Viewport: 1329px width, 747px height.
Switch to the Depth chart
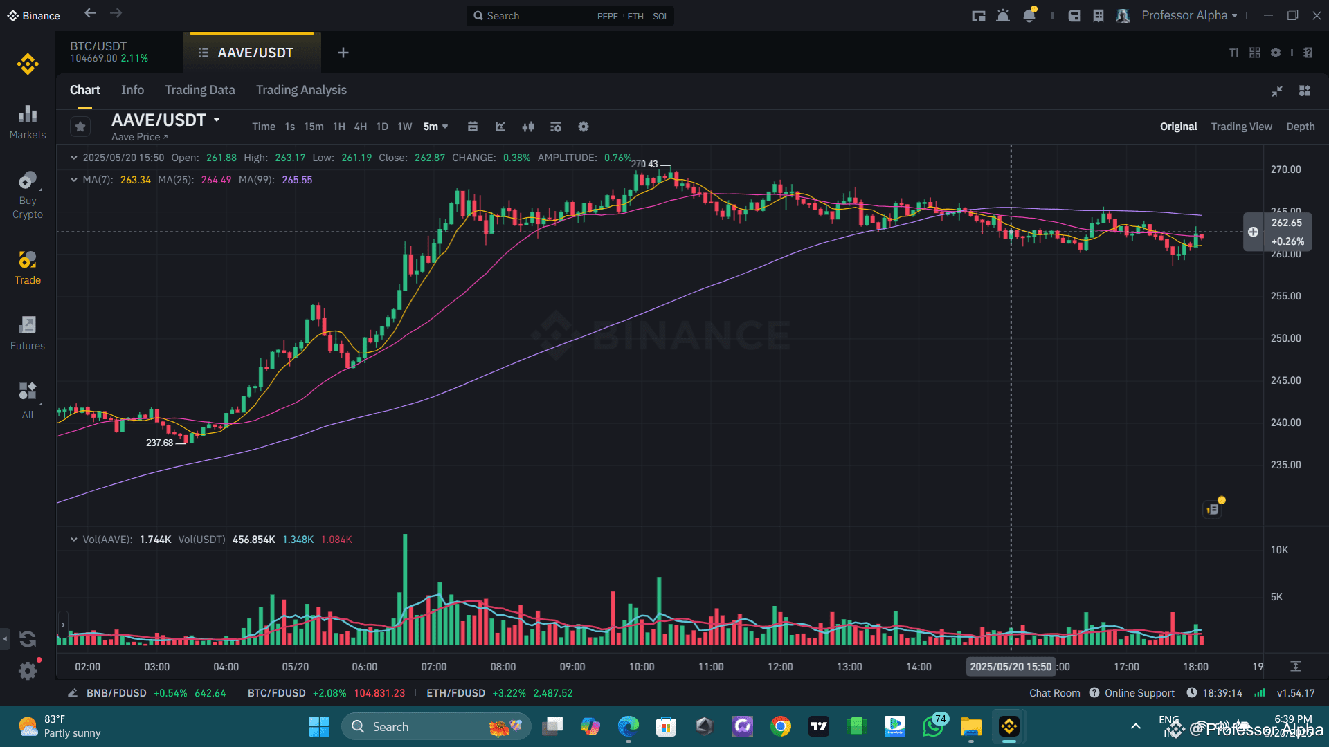point(1301,127)
